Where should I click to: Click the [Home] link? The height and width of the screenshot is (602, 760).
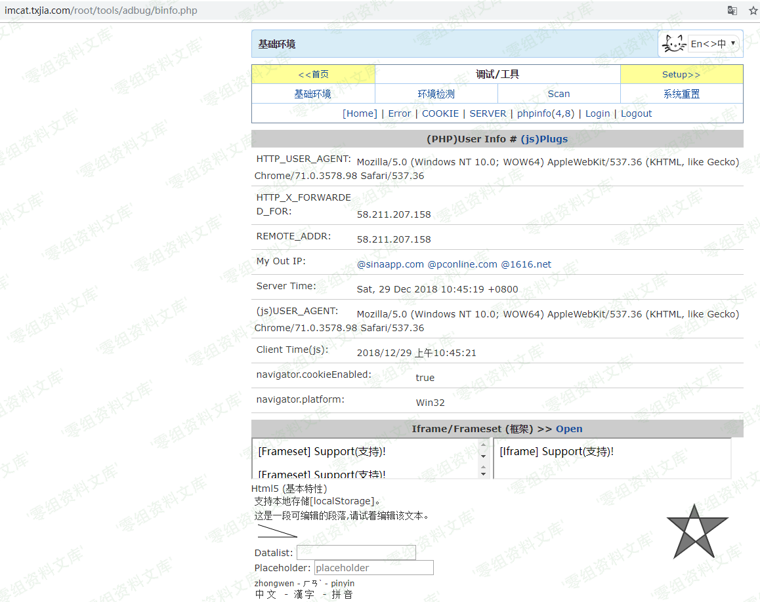(360, 113)
